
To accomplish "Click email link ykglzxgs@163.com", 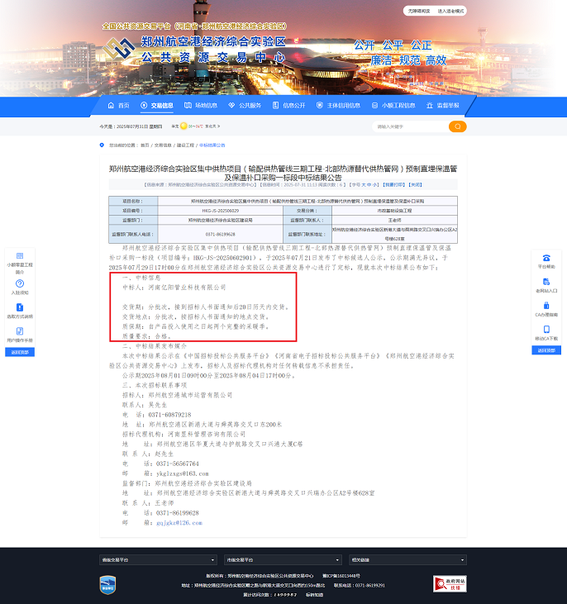I will point(171,473).
